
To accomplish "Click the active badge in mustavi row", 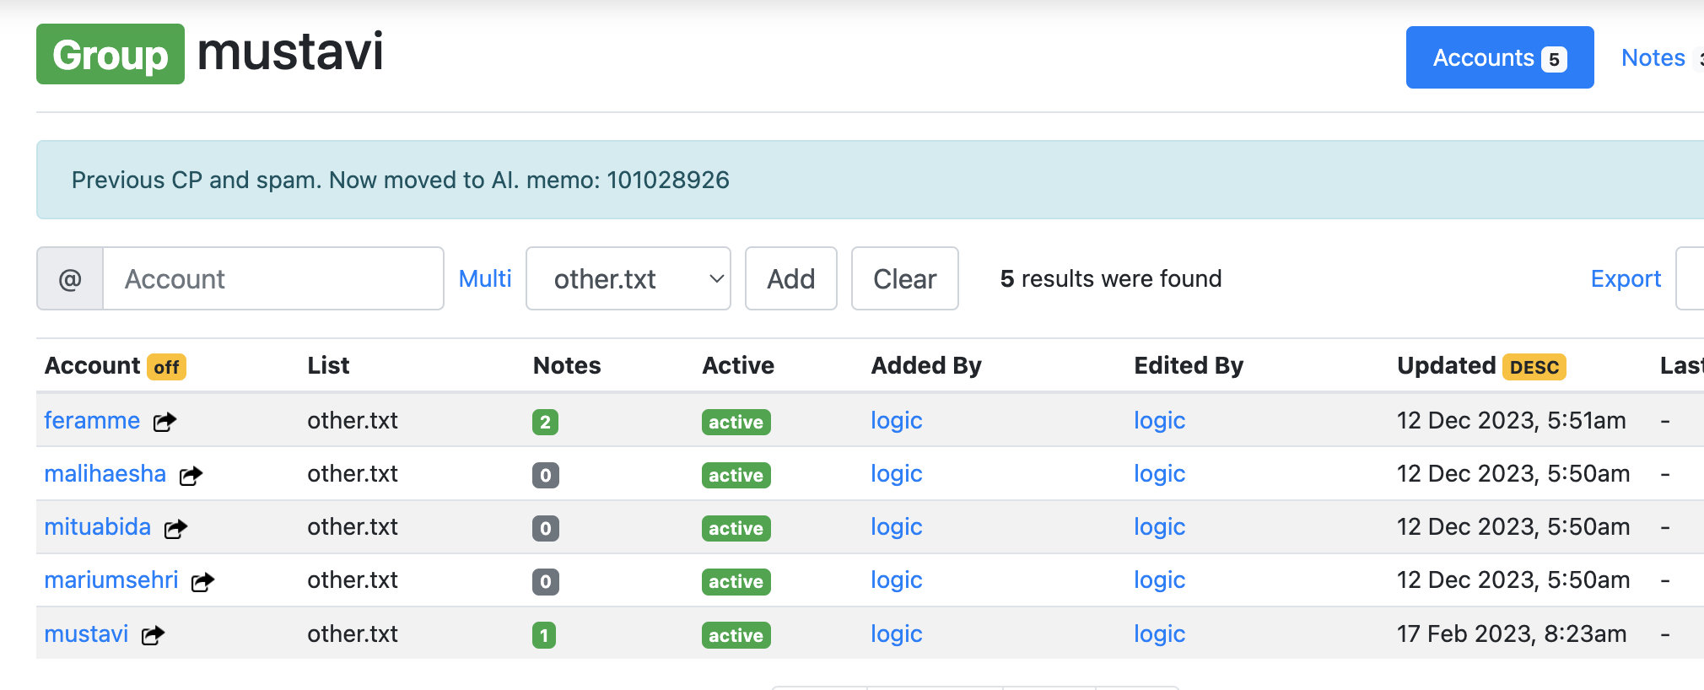I will point(736,635).
